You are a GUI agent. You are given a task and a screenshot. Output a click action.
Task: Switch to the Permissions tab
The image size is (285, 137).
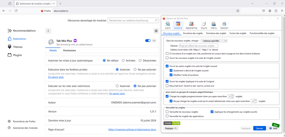(x=69, y=51)
